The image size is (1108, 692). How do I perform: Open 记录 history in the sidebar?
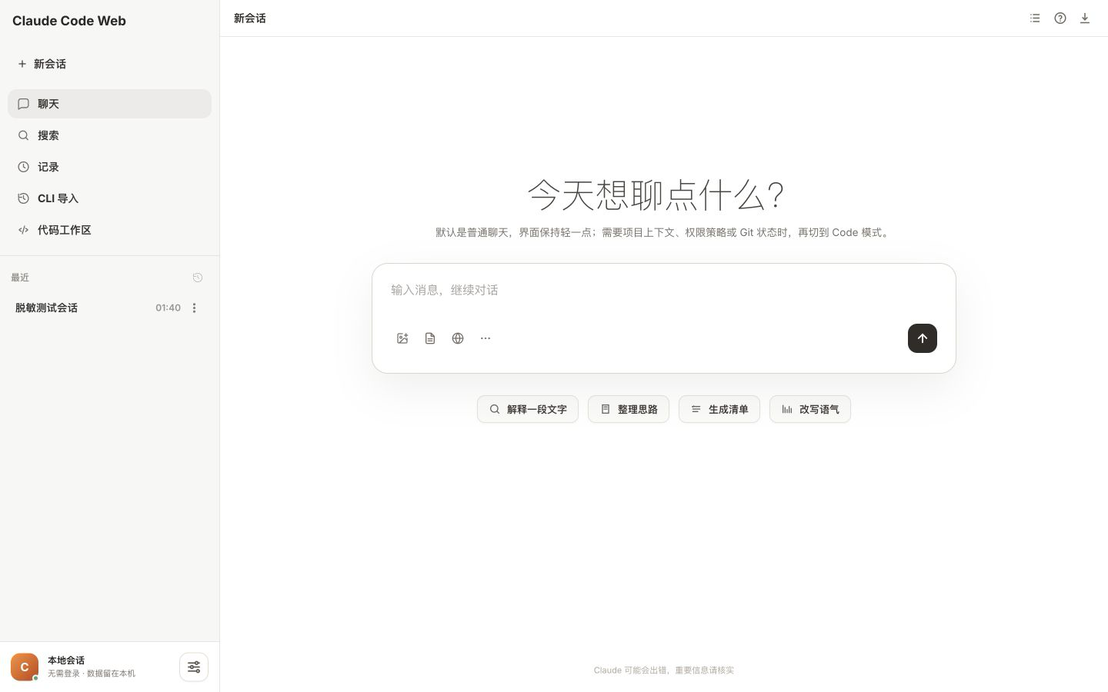coord(109,167)
